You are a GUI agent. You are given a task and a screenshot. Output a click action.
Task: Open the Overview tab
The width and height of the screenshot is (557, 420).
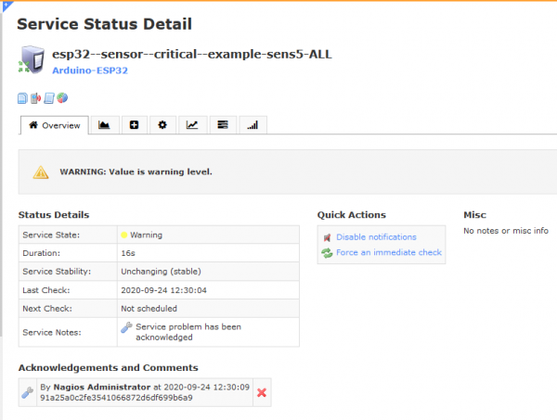tap(54, 125)
